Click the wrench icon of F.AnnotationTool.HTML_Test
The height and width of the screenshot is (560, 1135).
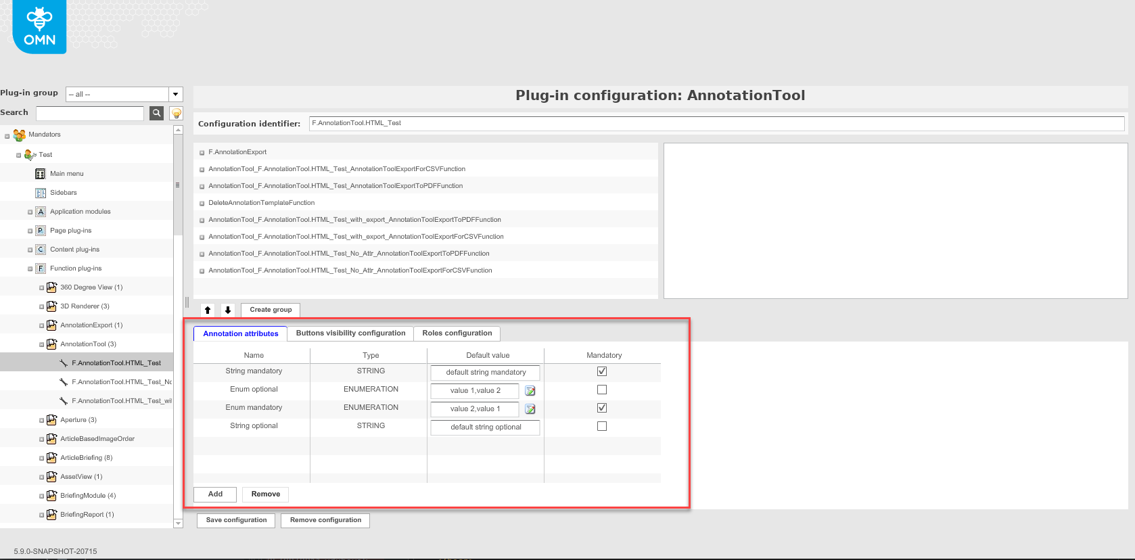[64, 363]
